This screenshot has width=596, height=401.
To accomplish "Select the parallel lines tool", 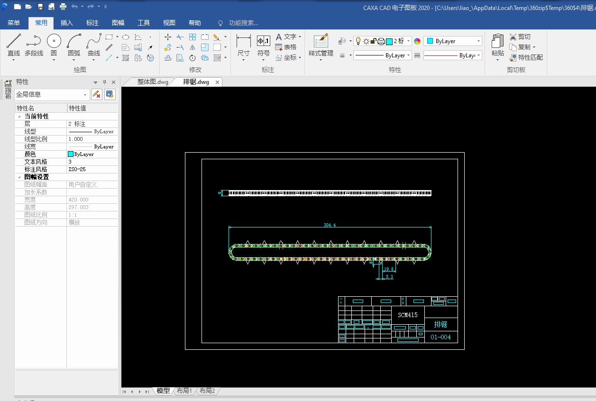I will [109, 47].
